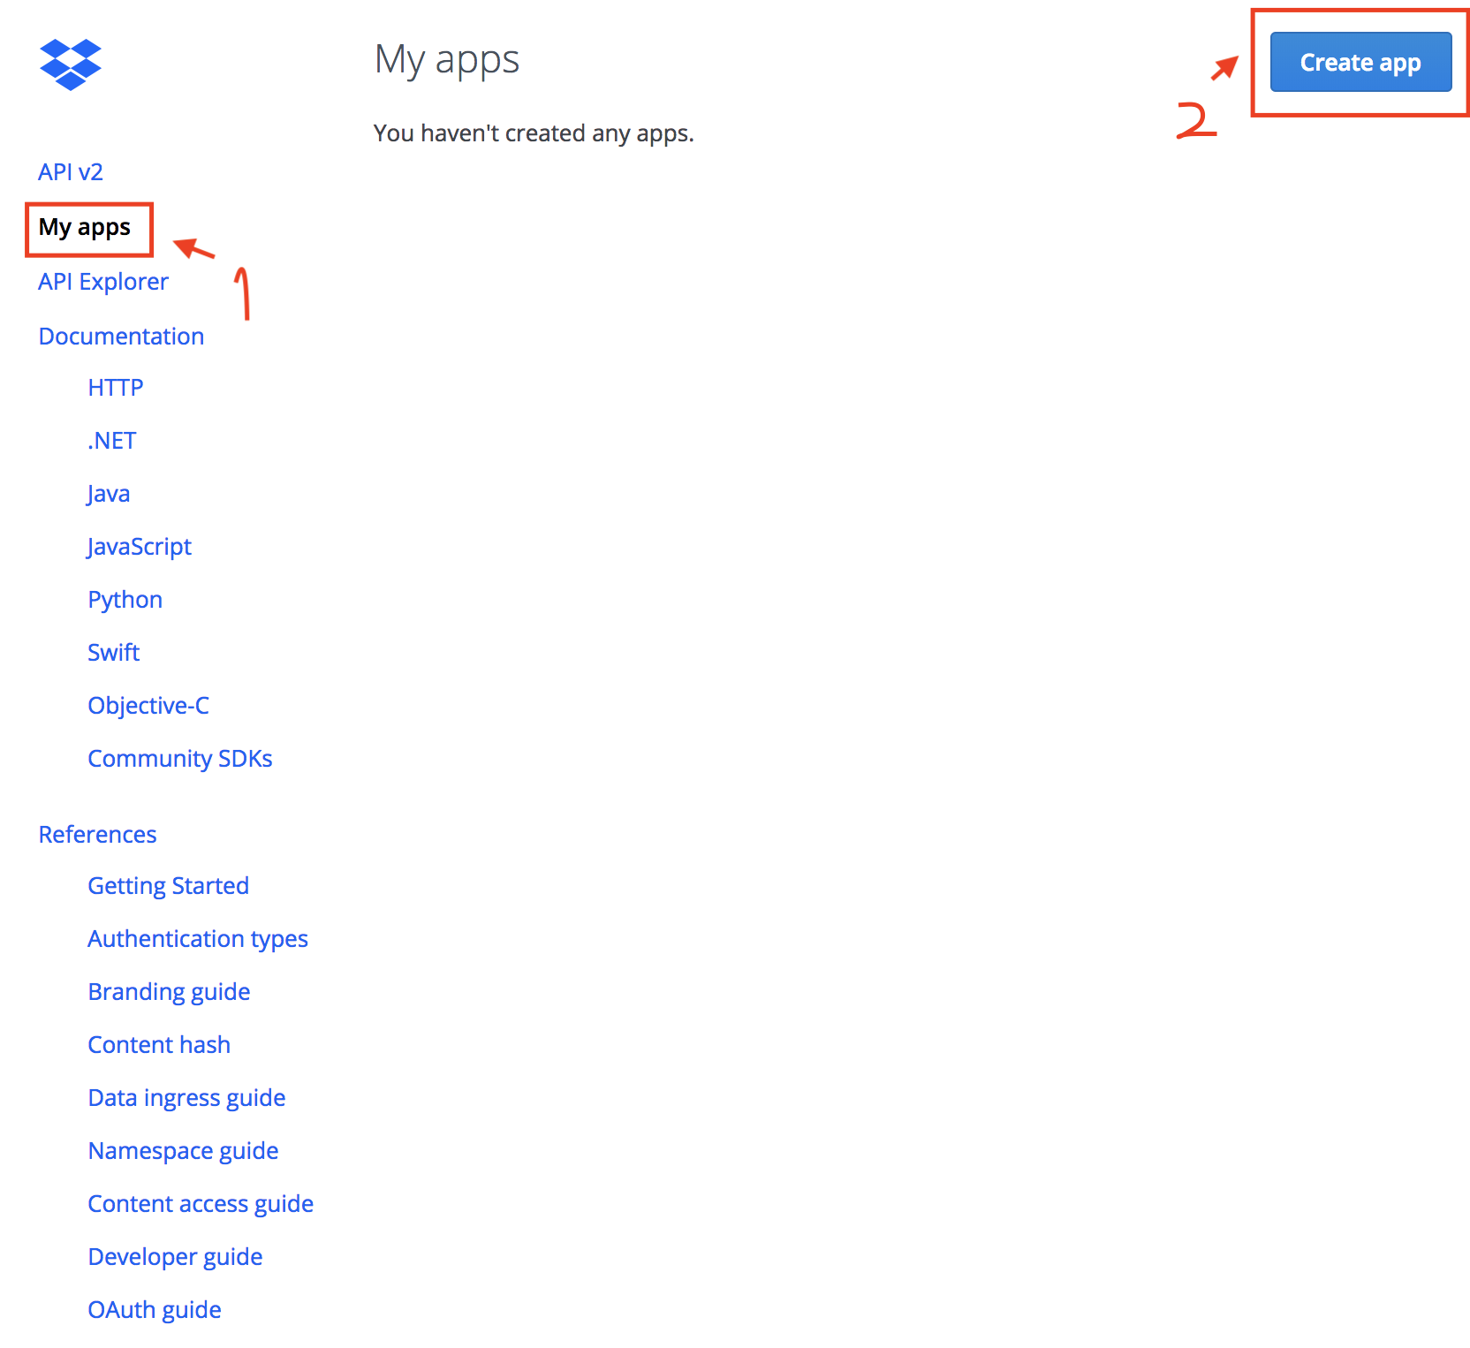
Task: View the Authentication types reference
Action: tap(198, 938)
